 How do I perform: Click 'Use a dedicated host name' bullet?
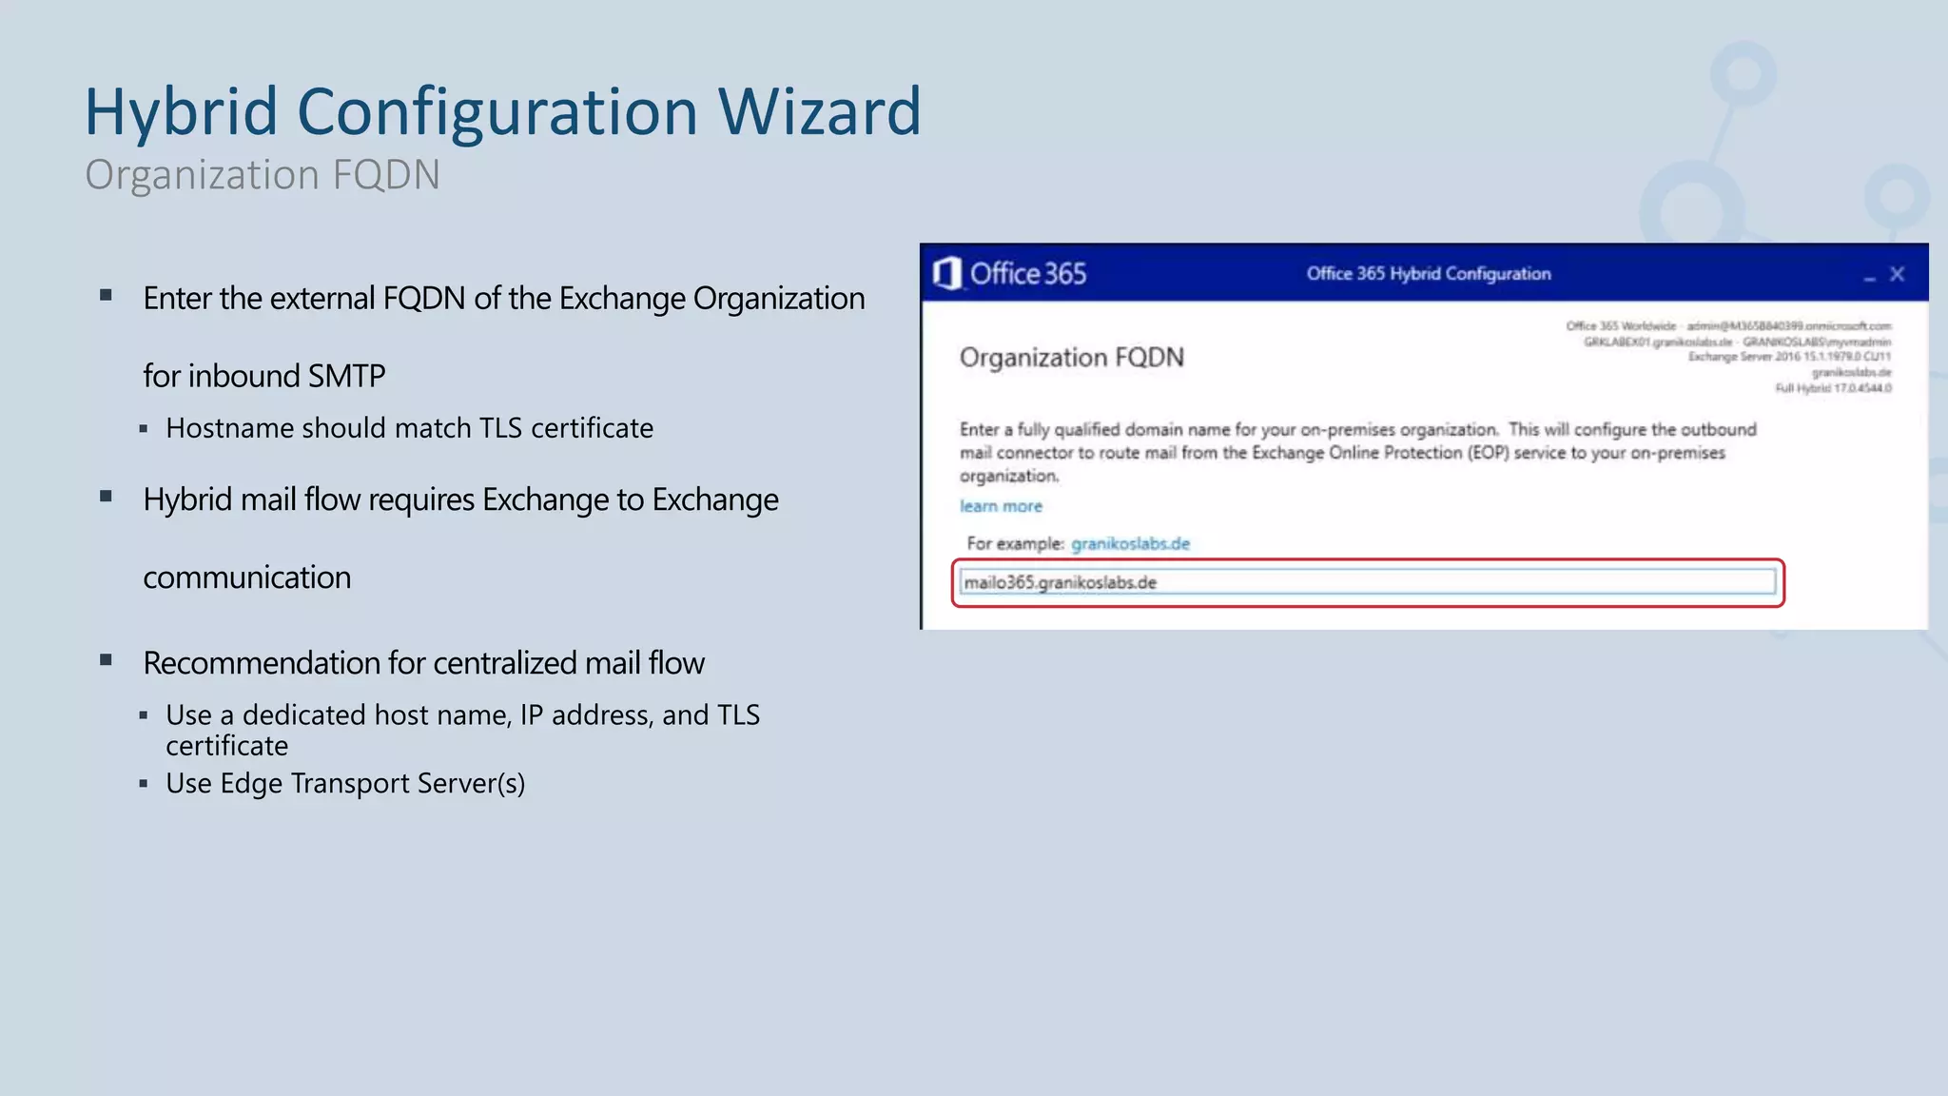tap(462, 730)
